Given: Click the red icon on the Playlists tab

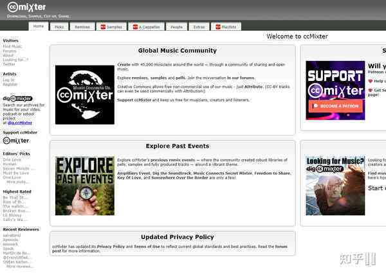Looking at the screenshot, I should [218, 27].
